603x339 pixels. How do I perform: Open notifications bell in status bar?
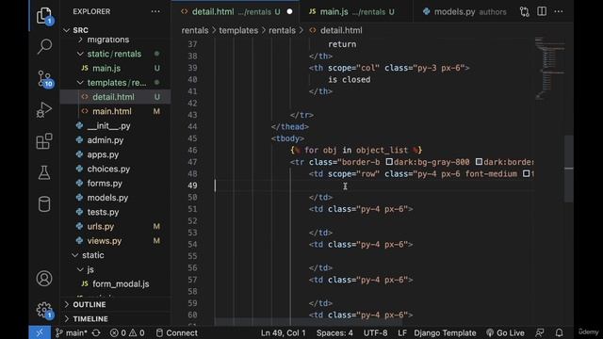pos(559,332)
